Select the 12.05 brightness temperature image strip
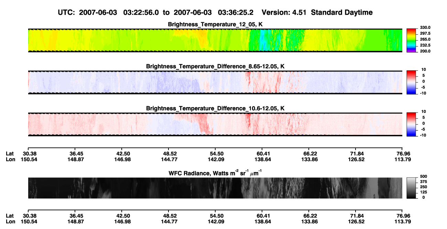Image resolution: width=447 pixels, height=229 pixels. point(215,41)
